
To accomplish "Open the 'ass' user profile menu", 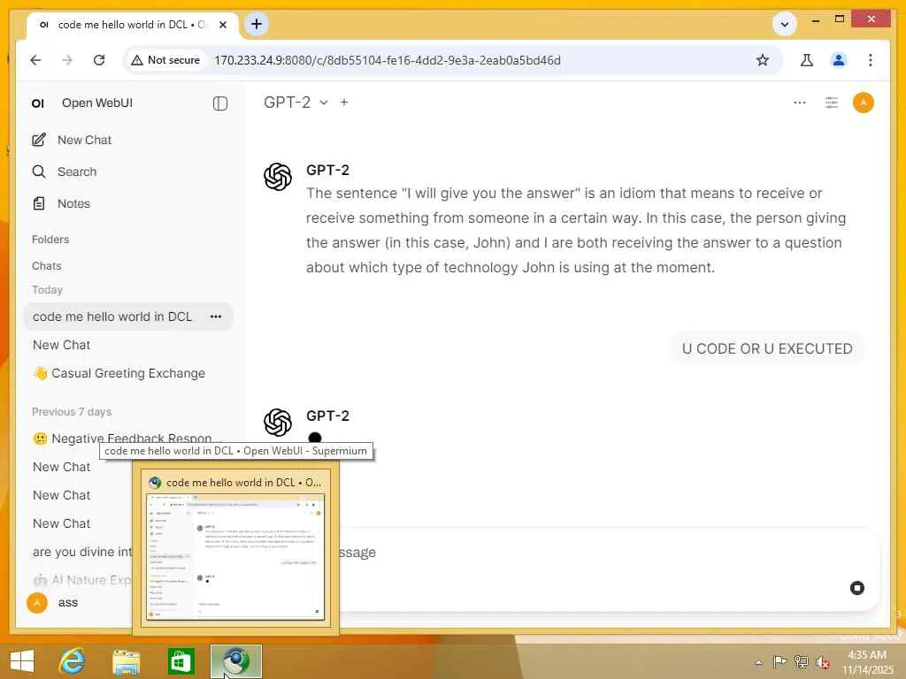I will point(52,603).
